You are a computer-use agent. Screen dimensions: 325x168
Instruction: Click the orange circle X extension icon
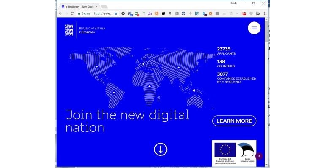pyautogui.click(x=211, y=13)
